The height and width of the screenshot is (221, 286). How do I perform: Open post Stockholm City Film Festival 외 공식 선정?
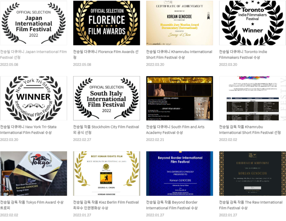point(106,130)
